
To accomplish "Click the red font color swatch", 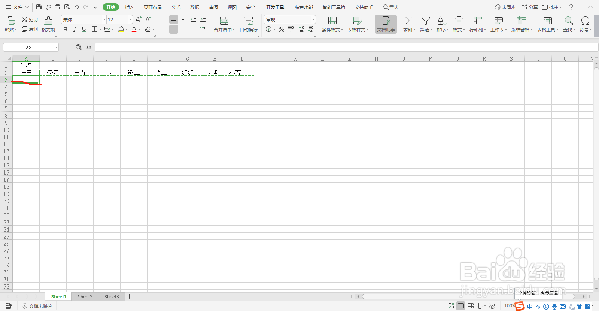I will [134, 29].
